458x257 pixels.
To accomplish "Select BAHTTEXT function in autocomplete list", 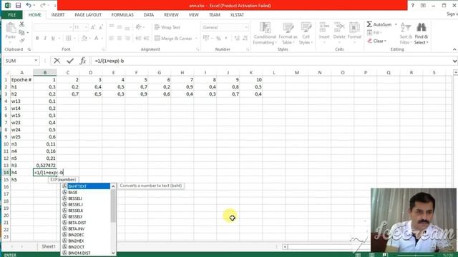I will point(86,186).
